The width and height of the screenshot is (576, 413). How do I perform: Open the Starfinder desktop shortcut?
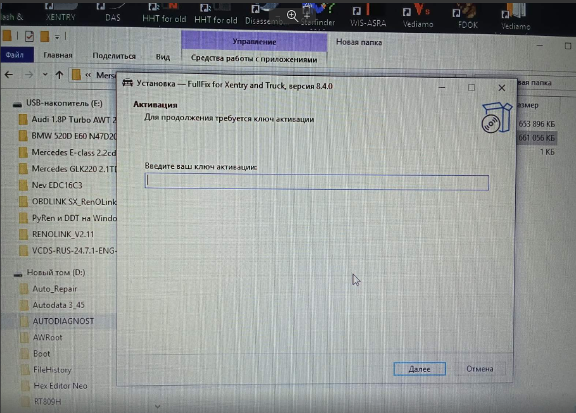point(318,16)
